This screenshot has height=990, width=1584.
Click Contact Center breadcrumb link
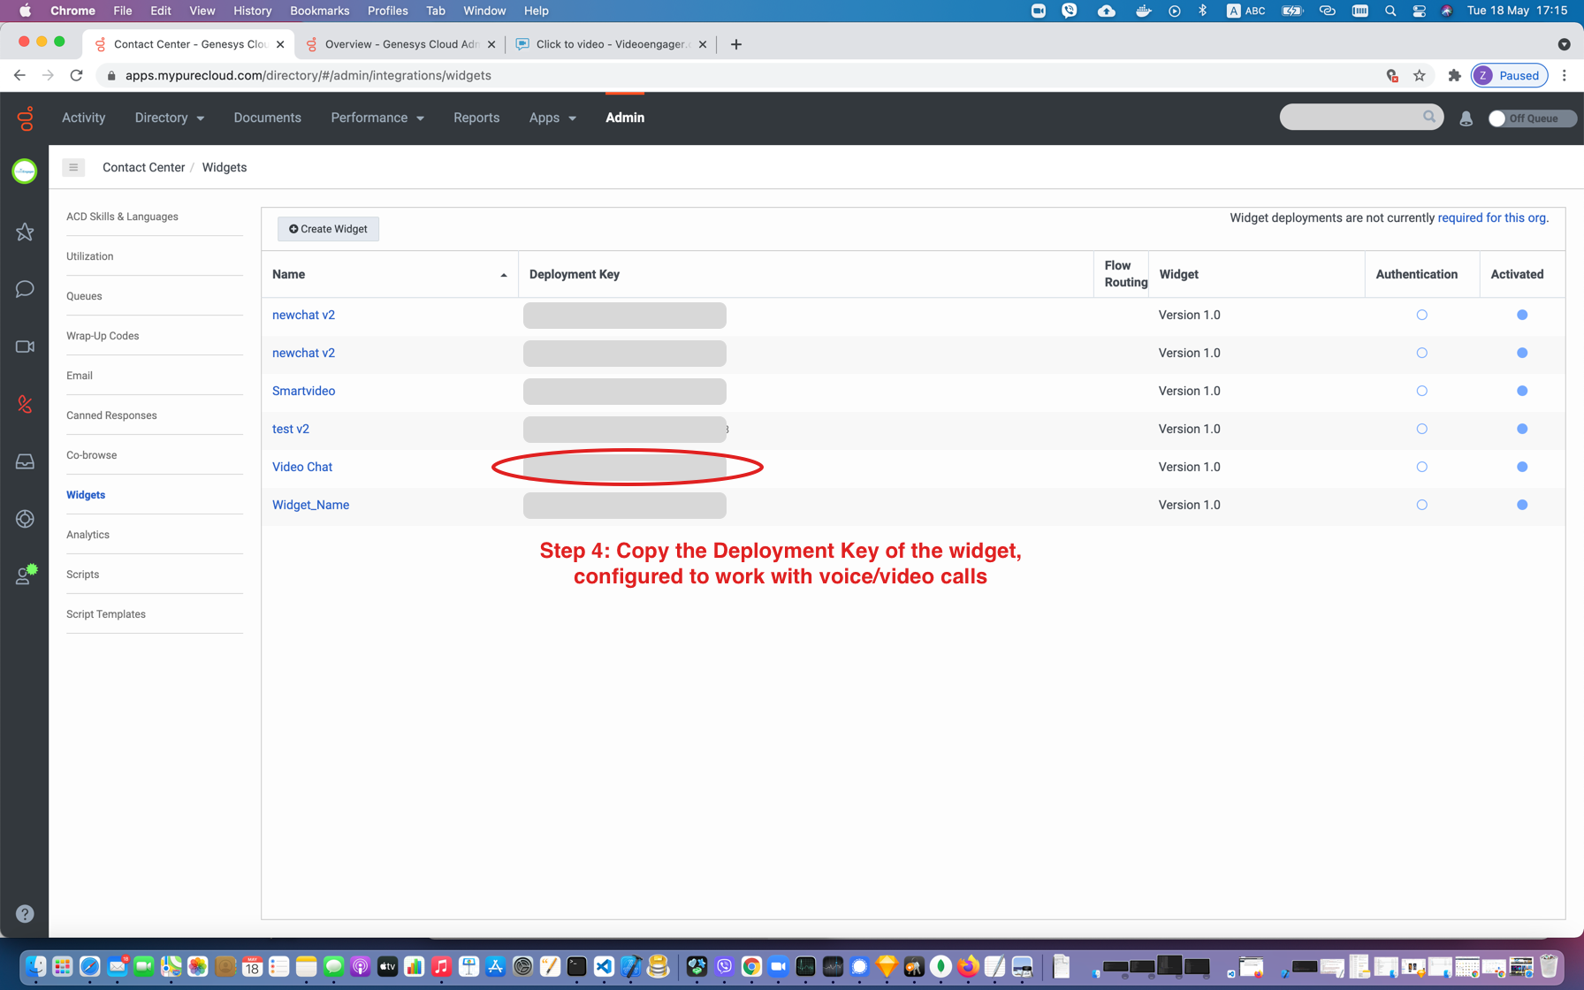tap(143, 167)
